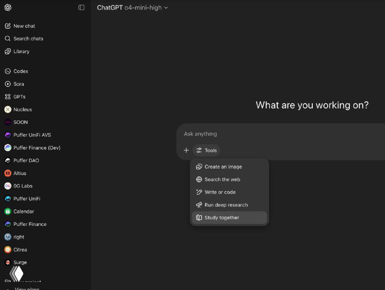Image resolution: width=385 pixels, height=290 pixels.
Task: Start a New chat
Action: click(24, 26)
